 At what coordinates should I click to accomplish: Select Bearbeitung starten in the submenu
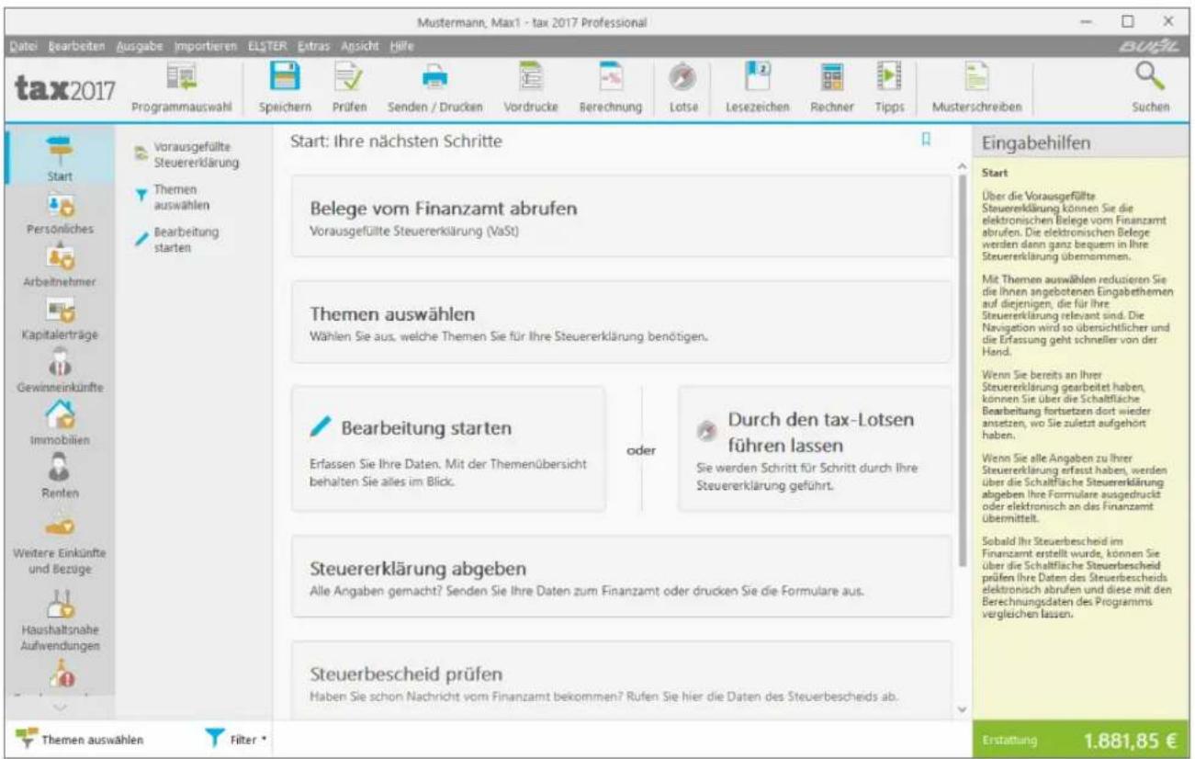coord(176,240)
